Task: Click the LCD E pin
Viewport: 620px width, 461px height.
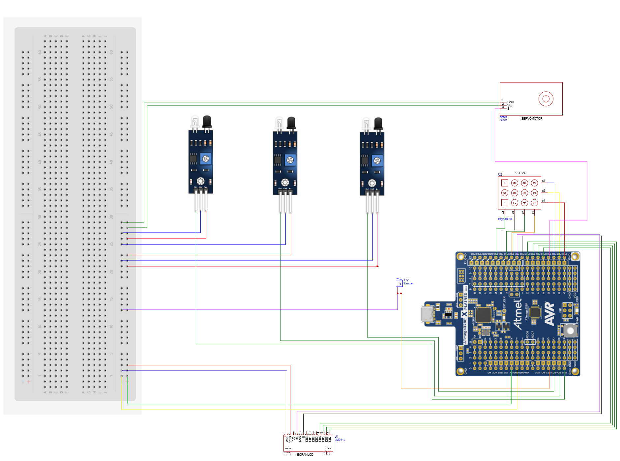Action: click(303, 438)
